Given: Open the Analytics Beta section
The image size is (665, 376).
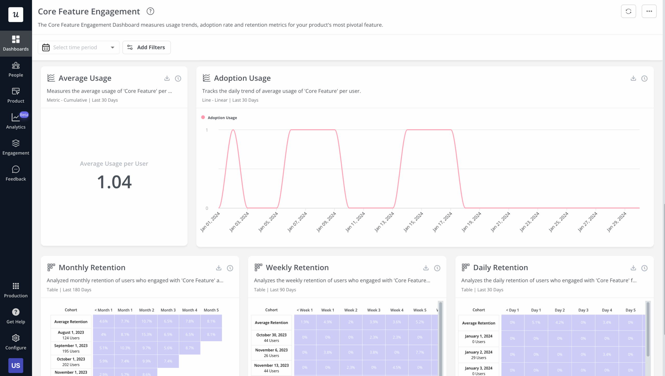Looking at the screenshot, I should (x=16, y=121).
